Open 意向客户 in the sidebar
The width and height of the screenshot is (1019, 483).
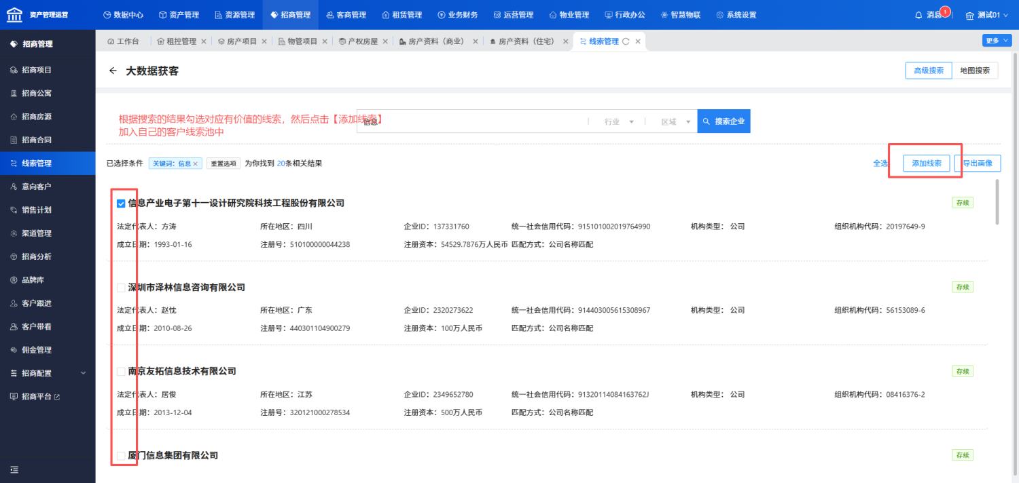tap(48, 187)
